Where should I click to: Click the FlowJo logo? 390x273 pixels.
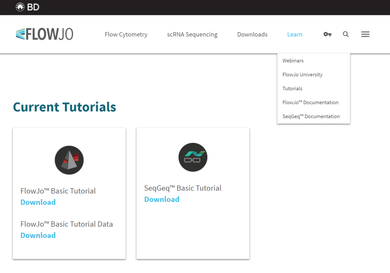click(x=45, y=34)
